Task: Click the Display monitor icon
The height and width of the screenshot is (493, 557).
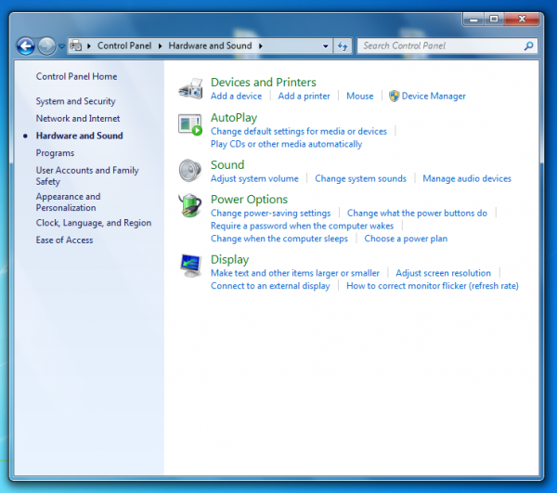Action: pos(190,266)
